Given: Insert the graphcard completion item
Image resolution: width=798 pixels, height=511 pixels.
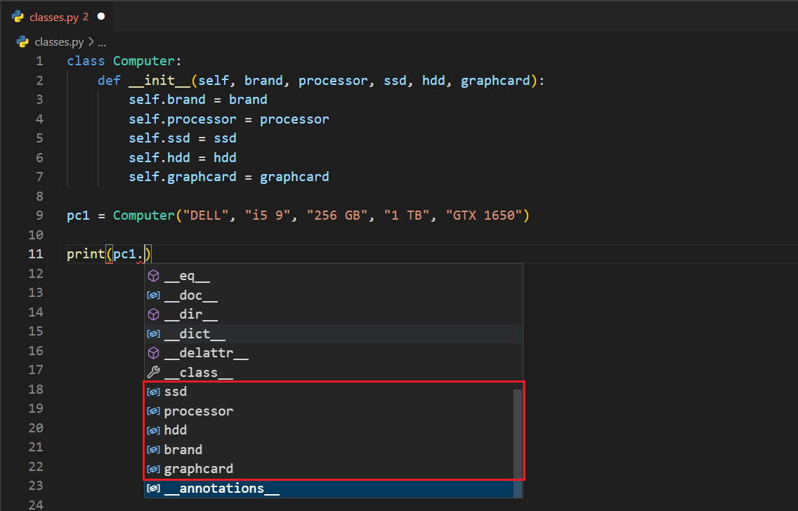Looking at the screenshot, I should 199,469.
